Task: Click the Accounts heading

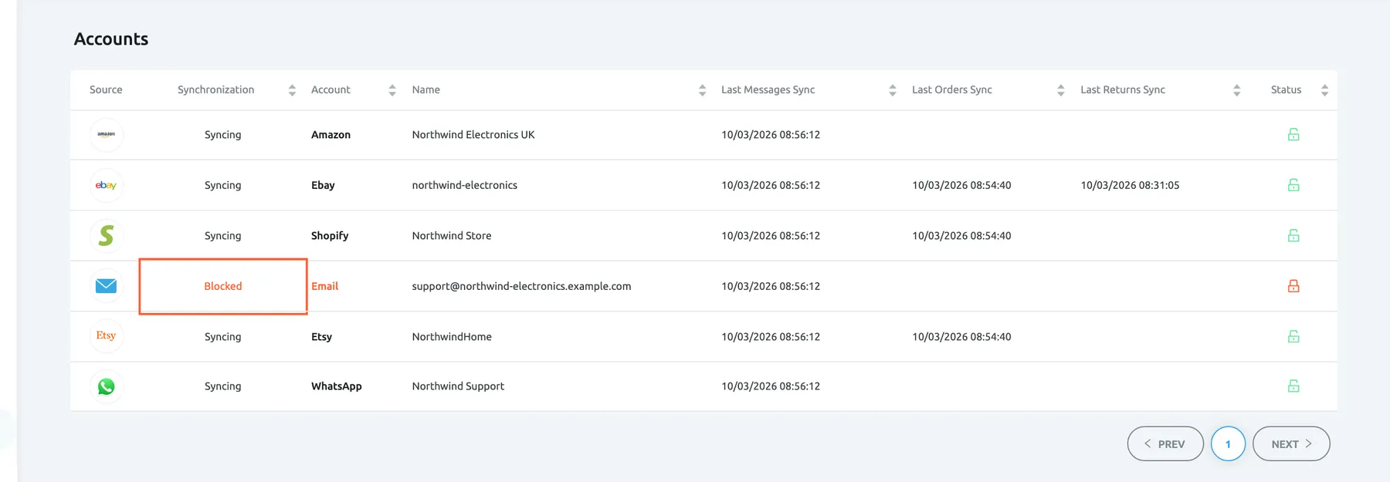Action: (x=111, y=39)
